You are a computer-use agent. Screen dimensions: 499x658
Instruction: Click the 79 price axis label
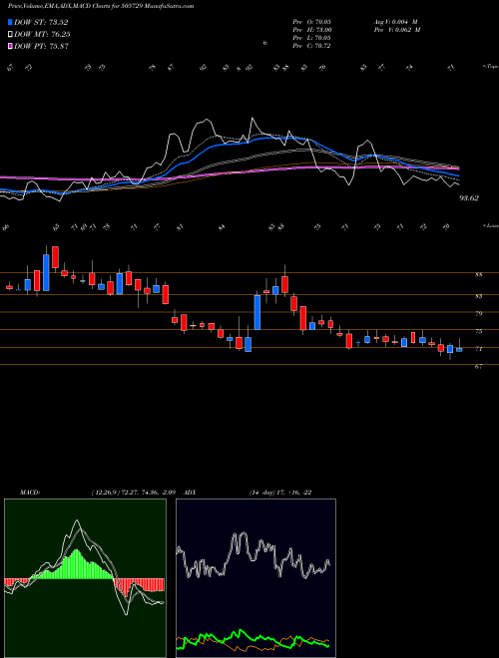point(479,313)
